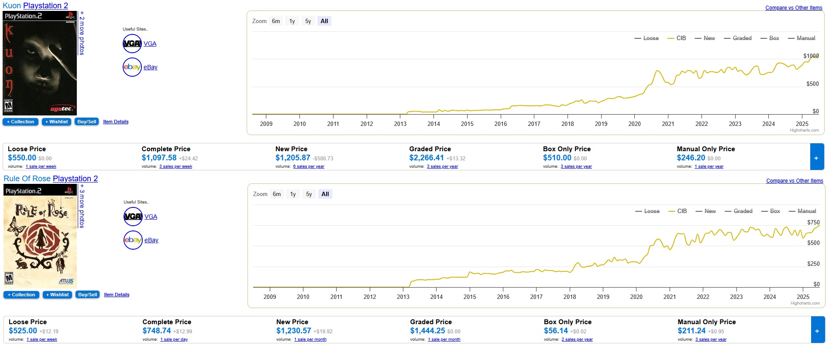Viewport: 829px width, 349px height.
Task: Open Playstation 2 link in Rule Of Rose title
Action: [75, 179]
